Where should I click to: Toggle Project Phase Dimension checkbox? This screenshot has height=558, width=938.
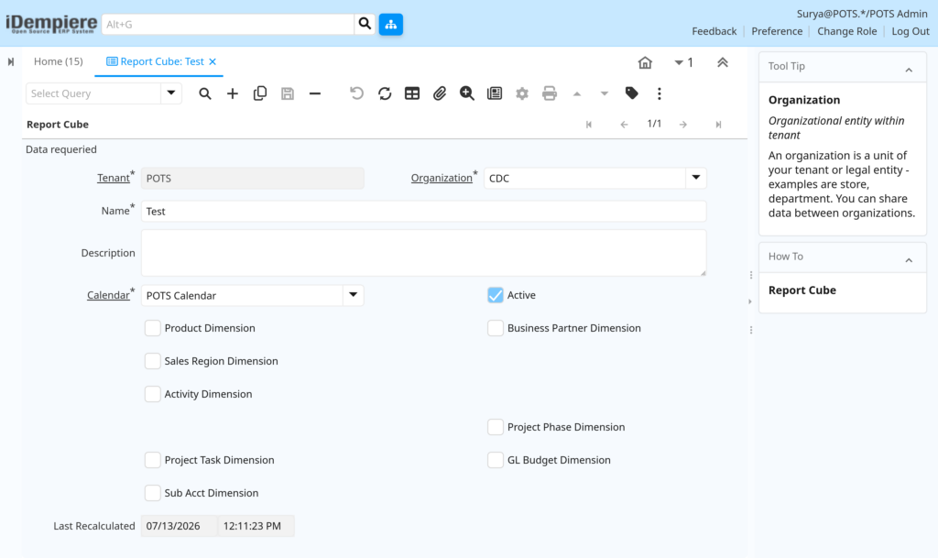496,426
